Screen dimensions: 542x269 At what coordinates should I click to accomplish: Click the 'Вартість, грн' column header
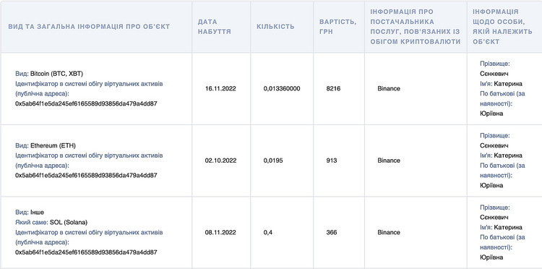click(337, 27)
